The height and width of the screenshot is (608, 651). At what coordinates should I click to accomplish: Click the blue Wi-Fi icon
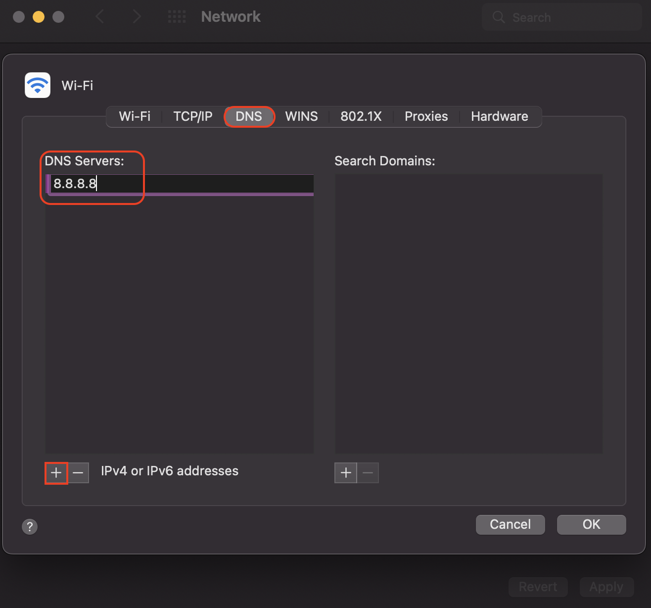(x=38, y=85)
